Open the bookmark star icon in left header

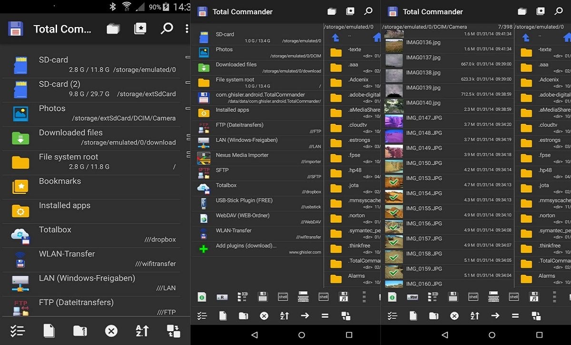(x=140, y=29)
